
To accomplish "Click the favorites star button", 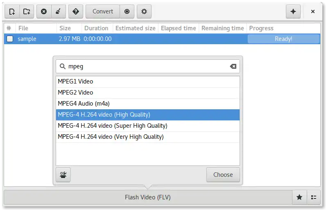I will click(299, 197).
